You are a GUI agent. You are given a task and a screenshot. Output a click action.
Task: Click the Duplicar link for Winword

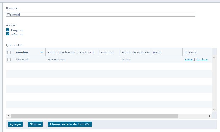202,59
